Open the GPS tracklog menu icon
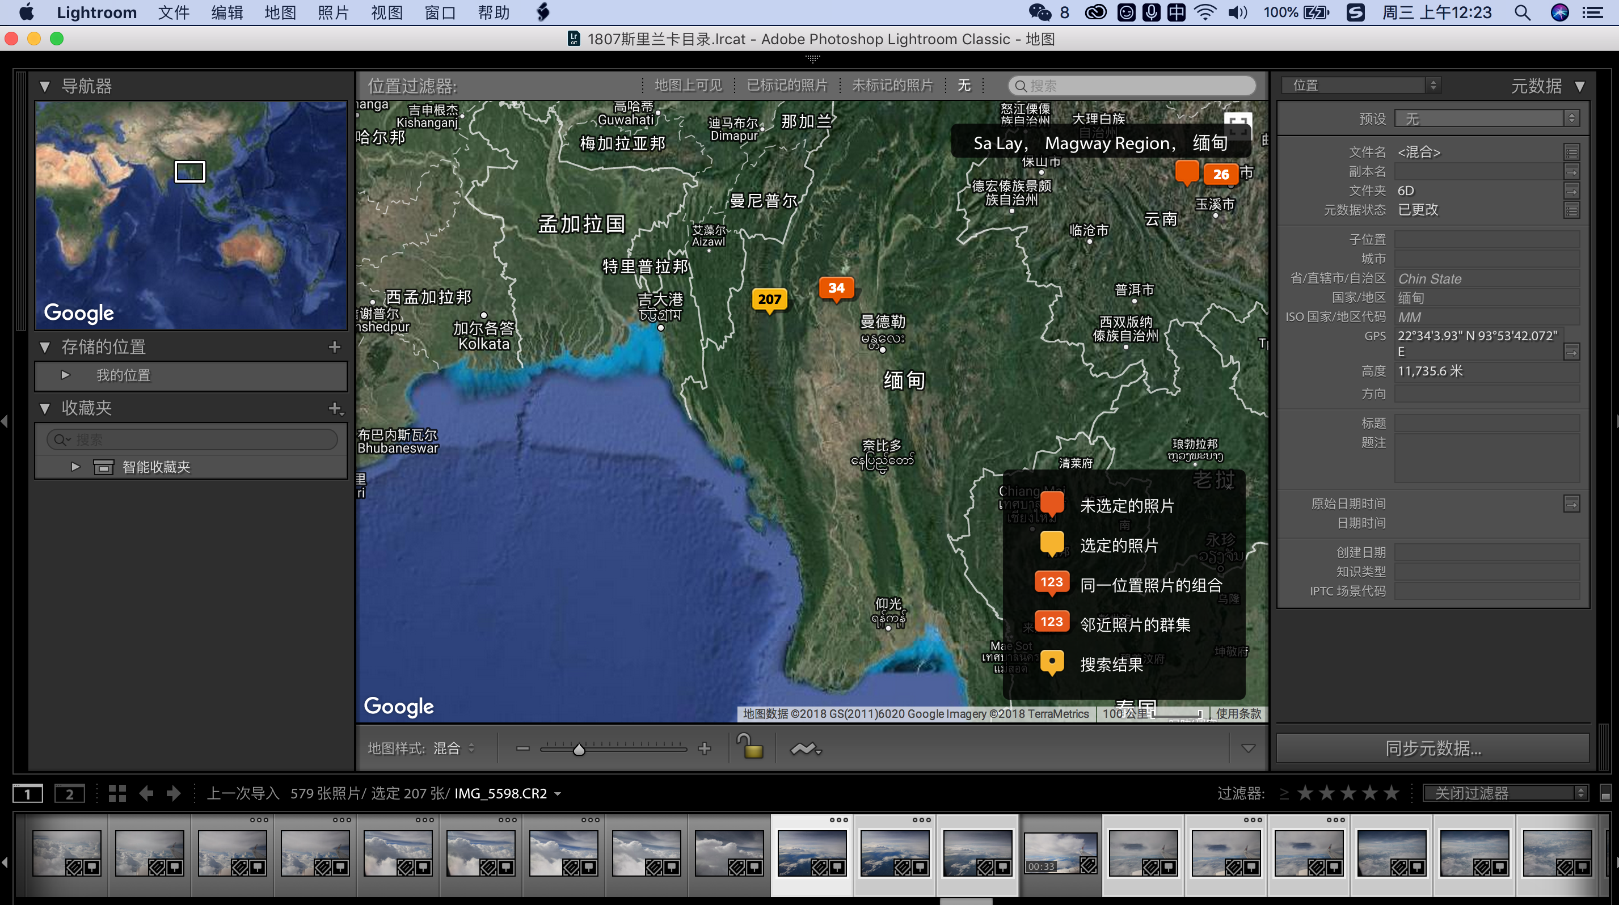Image resolution: width=1619 pixels, height=905 pixels. [x=806, y=748]
